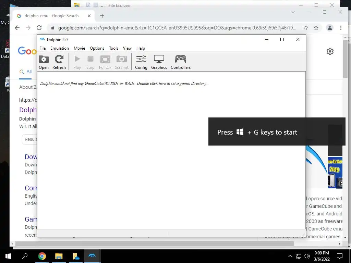
Task: Click the Dolphin logo in title bar
Action: [42, 40]
